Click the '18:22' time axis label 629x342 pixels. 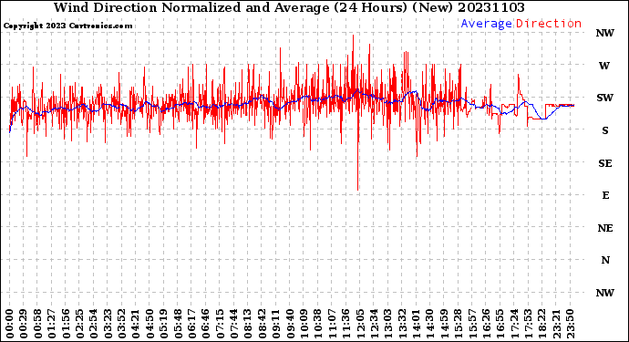pos(542,324)
